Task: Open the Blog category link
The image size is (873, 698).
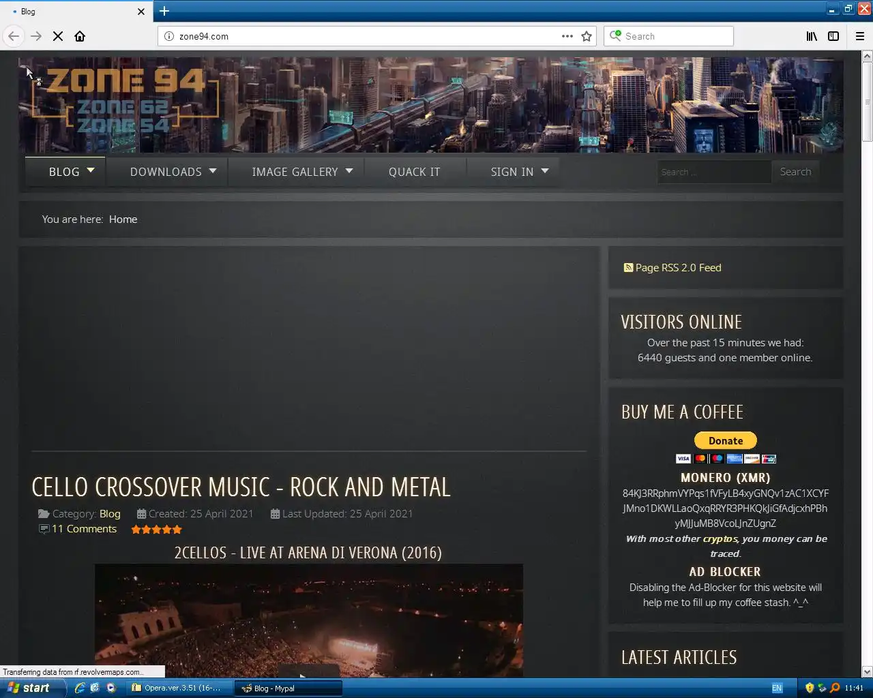Action: [110, 514]
